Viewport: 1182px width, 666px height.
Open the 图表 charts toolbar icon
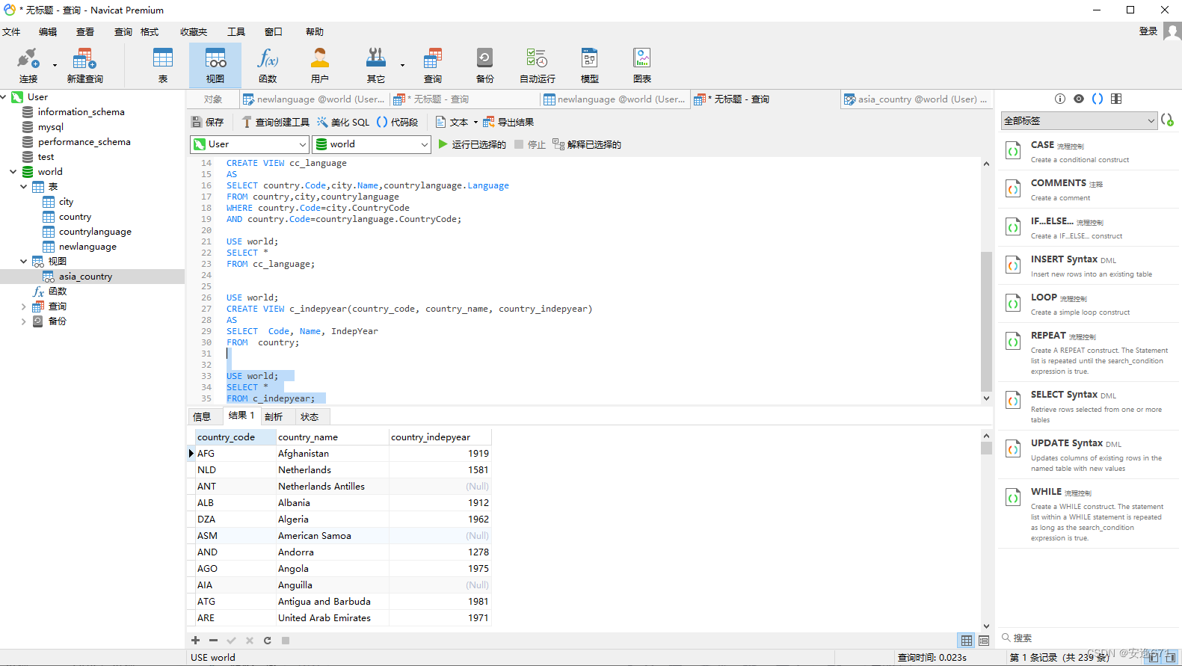(642, 66)
